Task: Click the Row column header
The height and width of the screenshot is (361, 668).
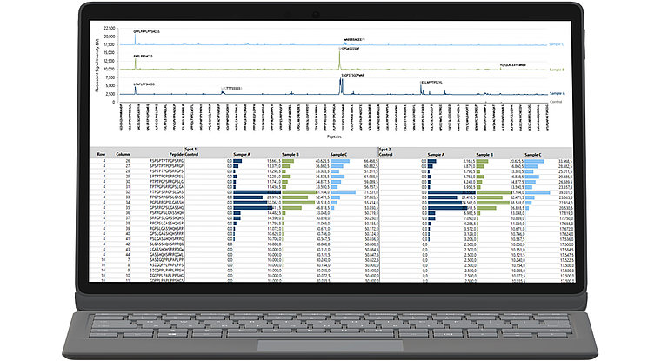Action: 101,153
